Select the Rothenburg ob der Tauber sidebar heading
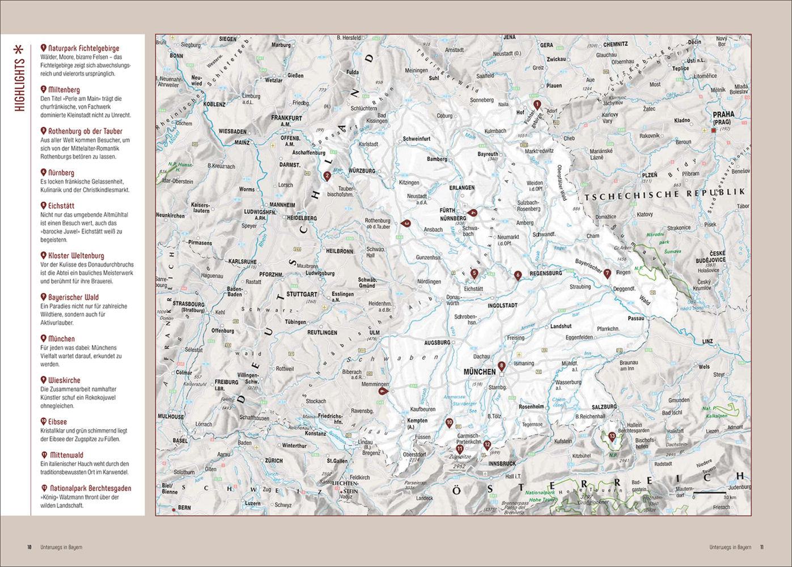Image resolution: width=792 pixels, height=567 pixels. (85, 131)
